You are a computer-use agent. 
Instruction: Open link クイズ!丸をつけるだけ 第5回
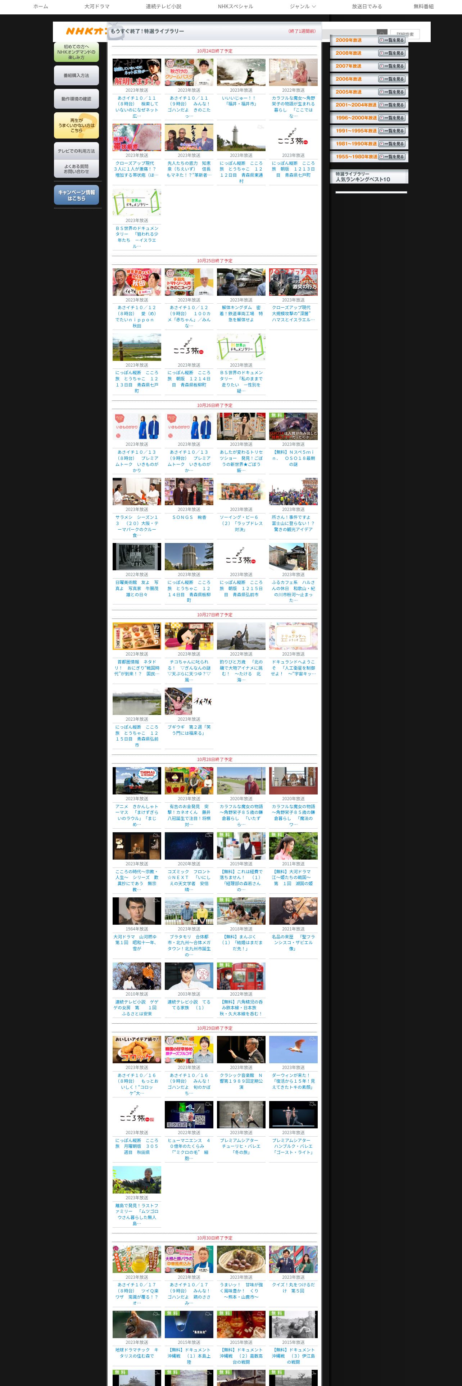[293, 1287]
